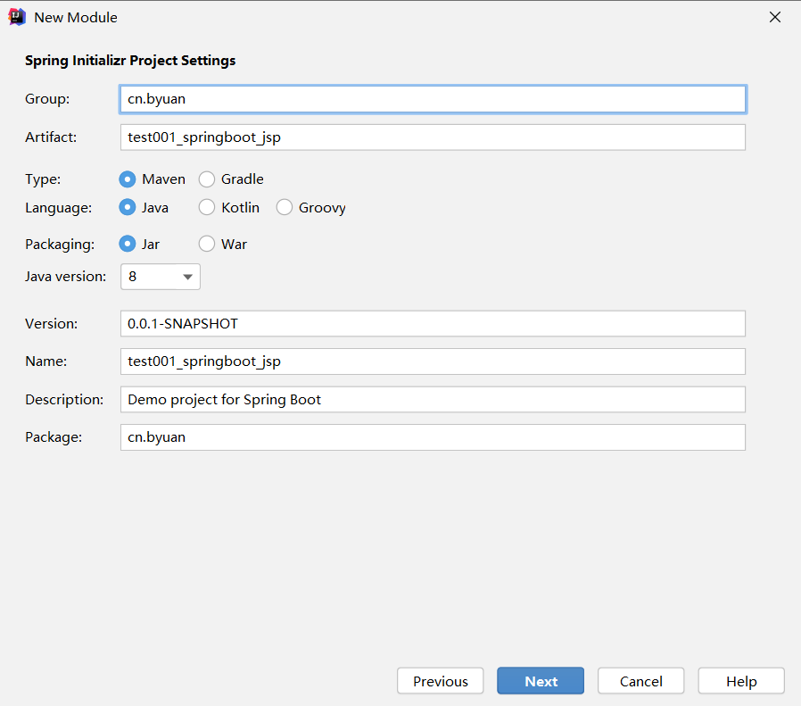Focus the Group input field
The height and width of the screenshot is (706, 801).
[x=434, y=99]
